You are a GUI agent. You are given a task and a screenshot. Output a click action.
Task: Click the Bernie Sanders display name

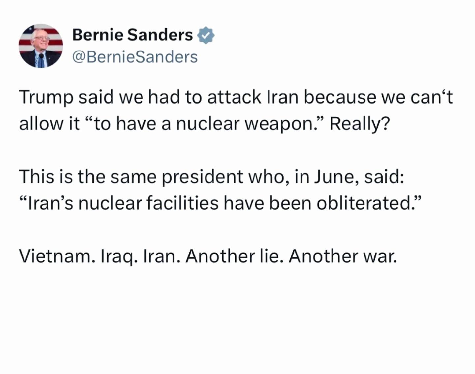(x=132, y=35)
